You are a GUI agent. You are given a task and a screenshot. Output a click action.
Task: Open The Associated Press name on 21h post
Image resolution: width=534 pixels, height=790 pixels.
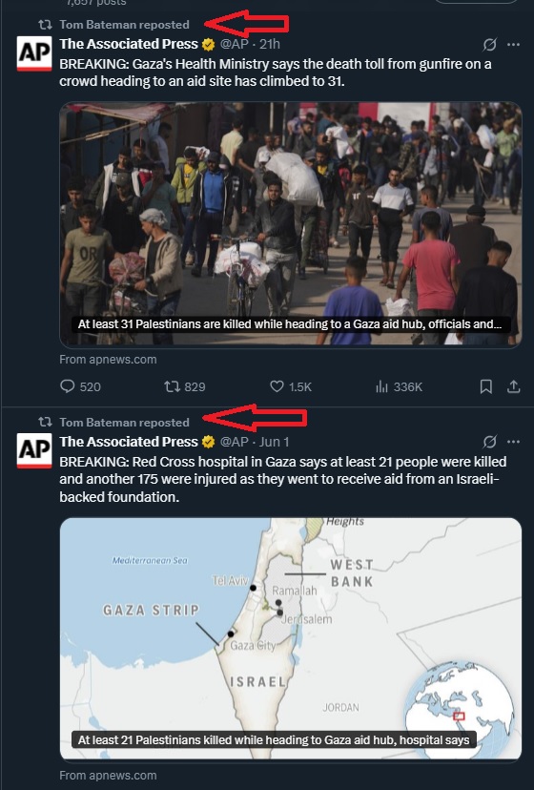(x=129, y=44)
